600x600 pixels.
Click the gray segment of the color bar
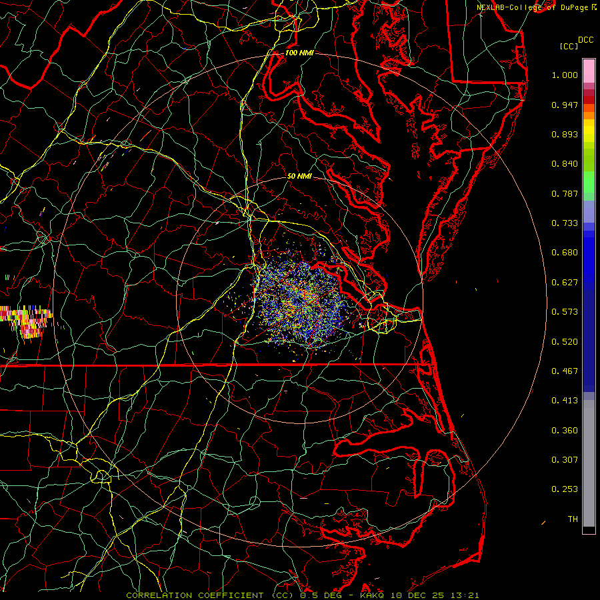(x=589, y=463)
